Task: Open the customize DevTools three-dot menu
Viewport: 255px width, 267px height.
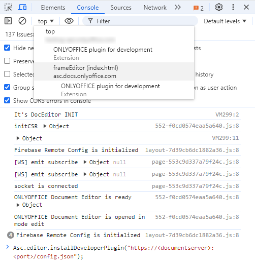Action: (233, 7)
